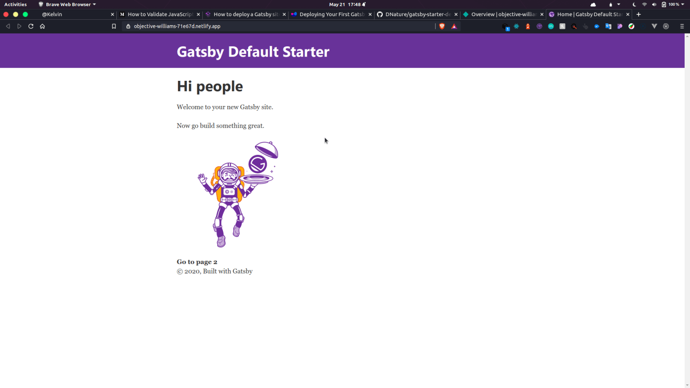Open the React Developer Tools extension
Screen dimensions: 690x388
pyautogui.click(x=516, y=26)
